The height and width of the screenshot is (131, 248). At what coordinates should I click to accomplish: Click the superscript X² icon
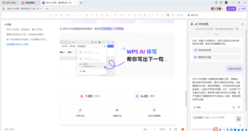[x=122, y=15]
